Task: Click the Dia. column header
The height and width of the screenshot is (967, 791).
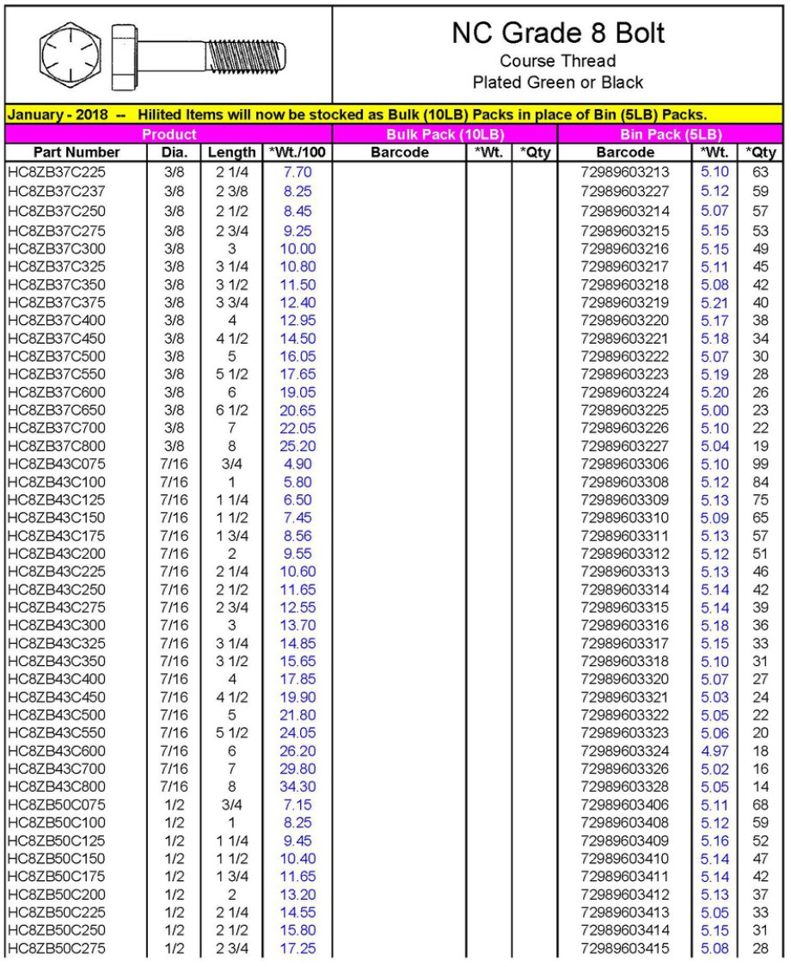Action: [x=175, y=152]
